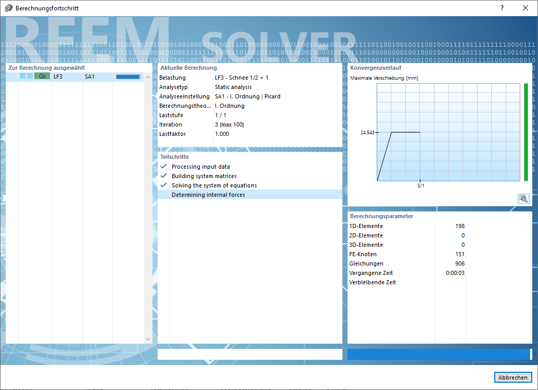This screenshot has height=390, width=538.
Task: Click the 'Verbleibende Zeit' label
Action: point(372,282)
